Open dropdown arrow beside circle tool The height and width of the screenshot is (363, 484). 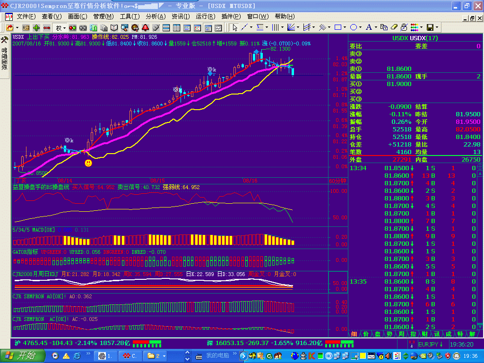360,27
